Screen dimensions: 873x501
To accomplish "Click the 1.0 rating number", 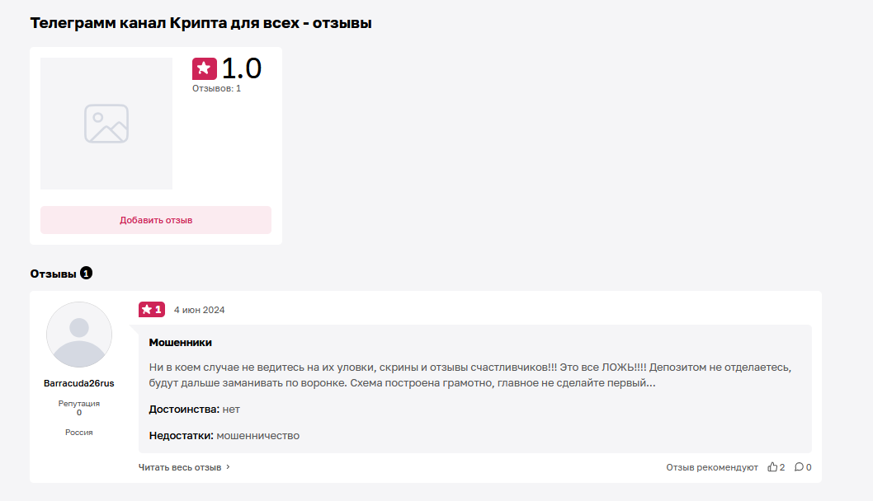I will (242, 68).
